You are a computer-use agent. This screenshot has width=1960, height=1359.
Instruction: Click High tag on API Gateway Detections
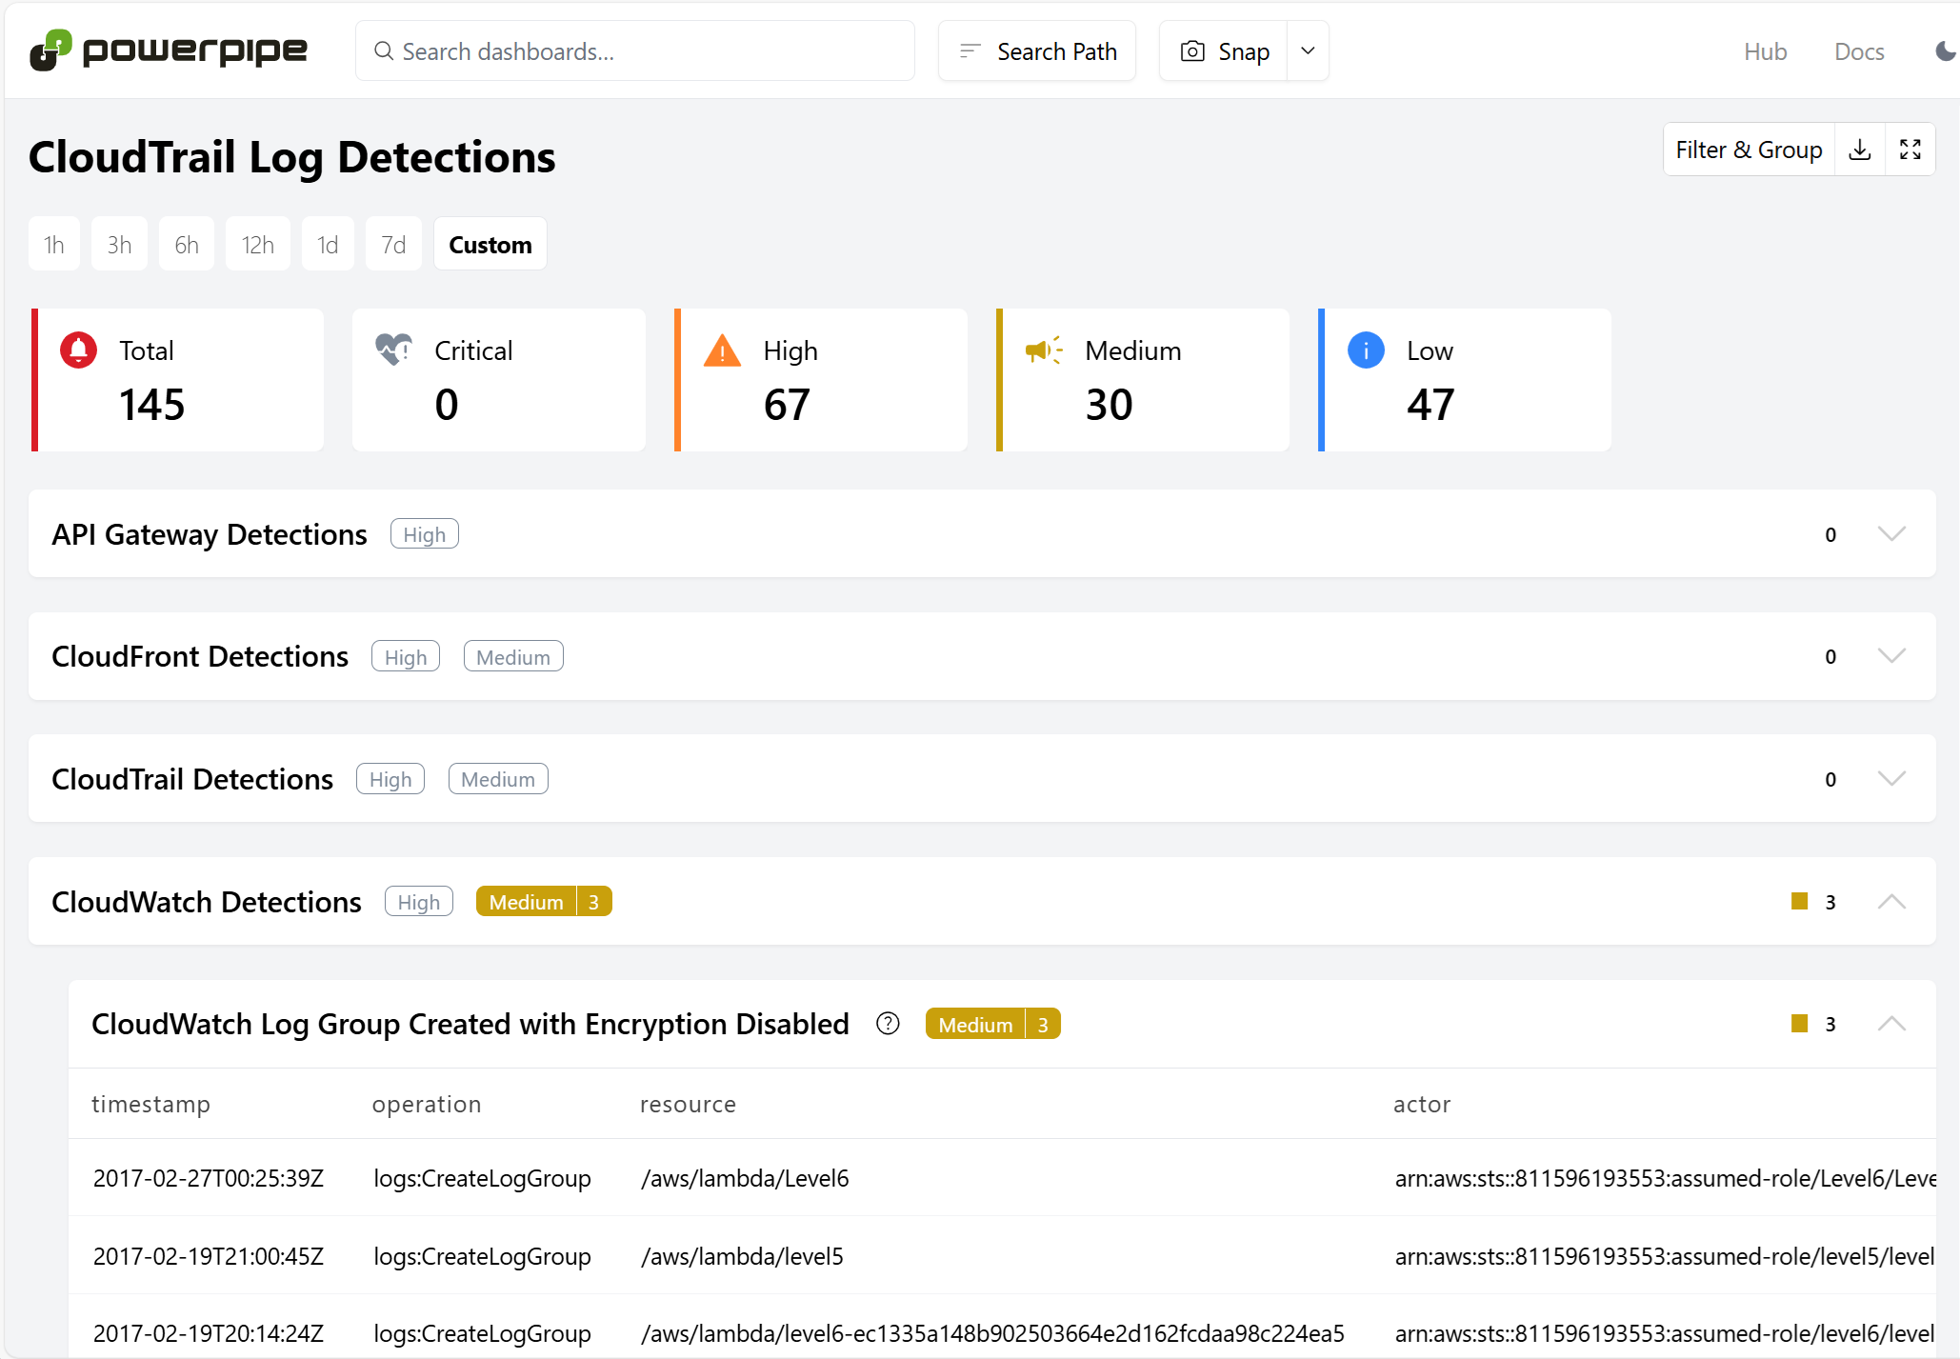[425, 534]
